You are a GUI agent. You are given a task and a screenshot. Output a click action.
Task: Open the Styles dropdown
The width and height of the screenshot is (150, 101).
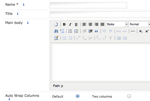(x=117, y=24)
